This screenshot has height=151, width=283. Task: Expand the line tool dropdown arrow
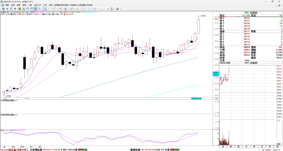[51, 9]
